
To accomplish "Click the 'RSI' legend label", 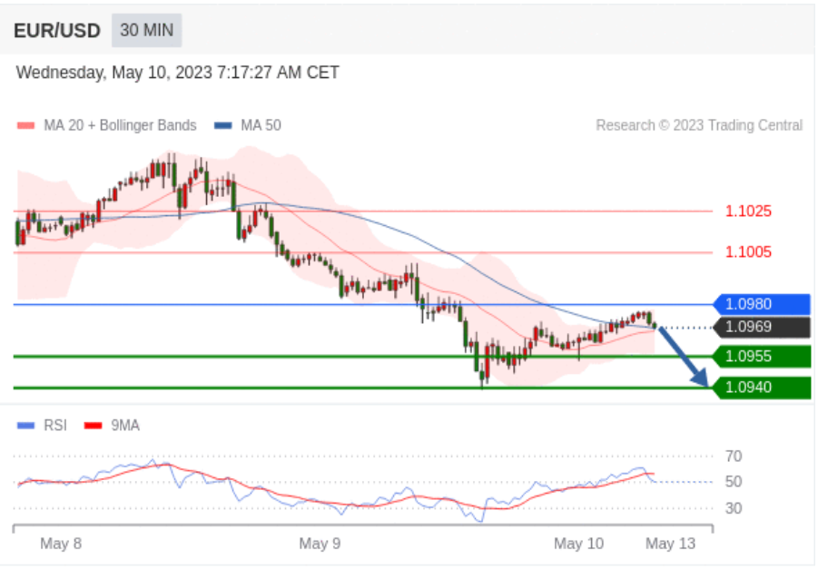I will [55, 427].
